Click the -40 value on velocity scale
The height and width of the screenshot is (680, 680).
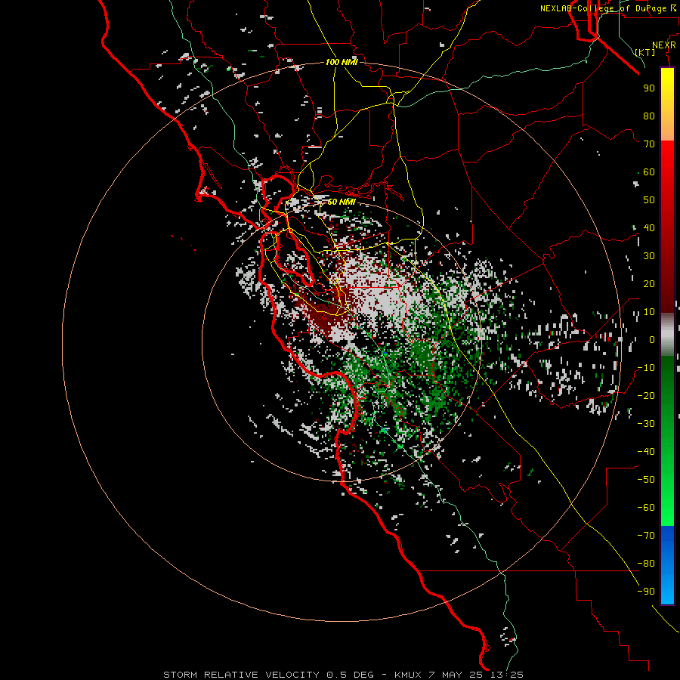pyautogui.click(x=646, y=452)
